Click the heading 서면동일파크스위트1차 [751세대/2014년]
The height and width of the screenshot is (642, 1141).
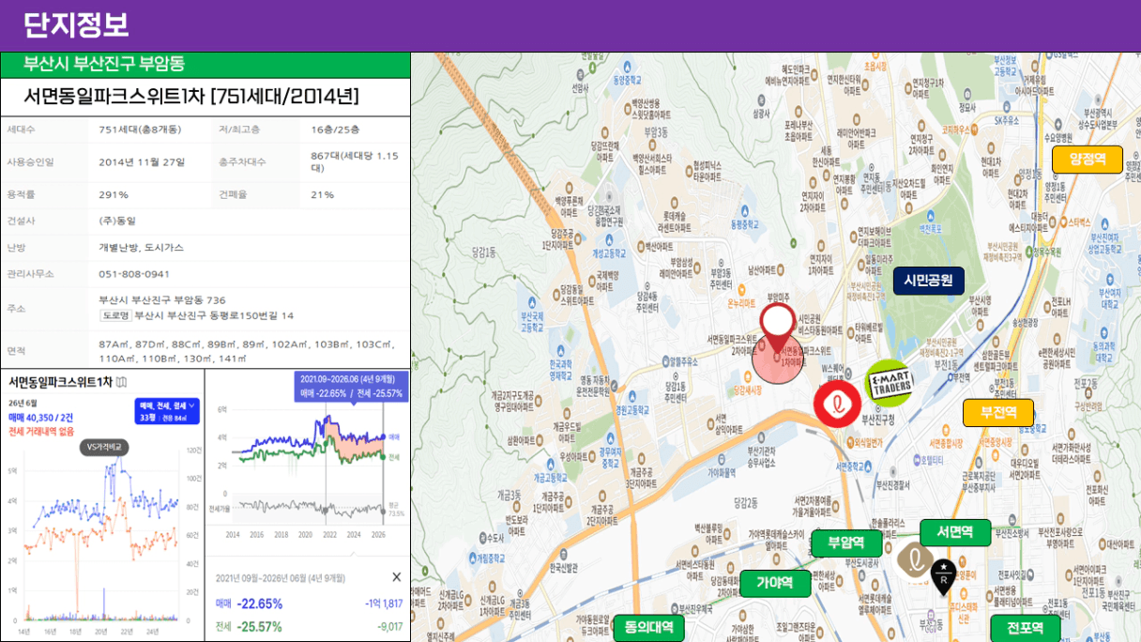191,96
